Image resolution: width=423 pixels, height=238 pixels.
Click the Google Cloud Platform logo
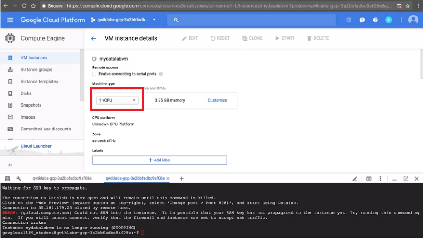pos(52,20)
